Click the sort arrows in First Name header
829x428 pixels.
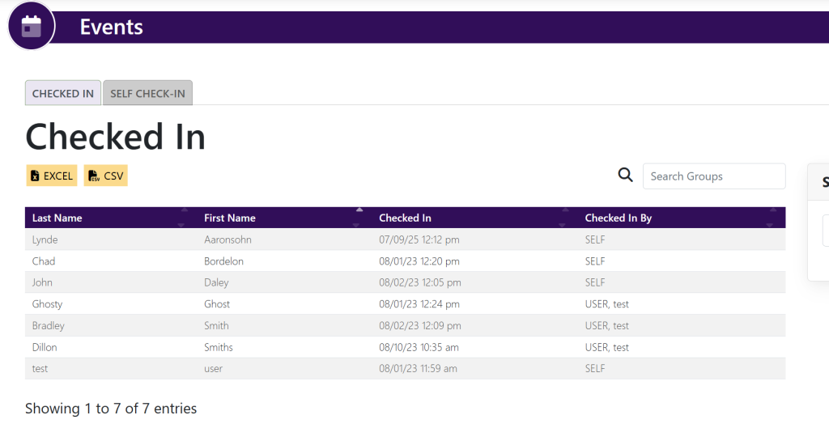pyautogui.click(x=359, y=218)
